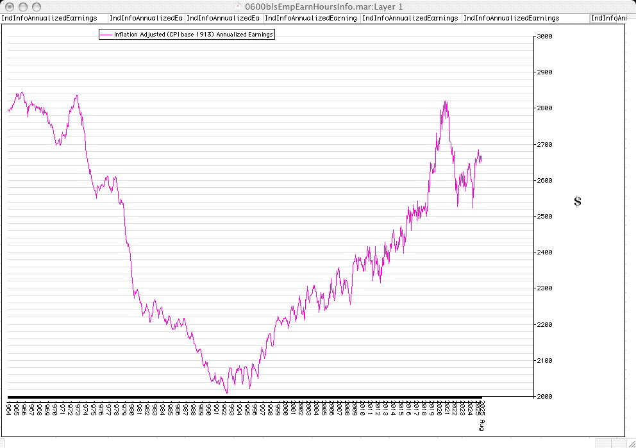
Task: Click the 3000 value on the Y axis
Action: point(544,37)
